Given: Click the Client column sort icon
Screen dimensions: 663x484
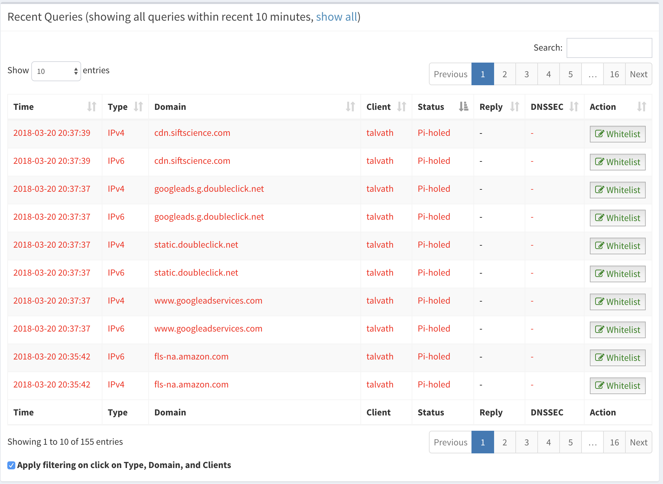Looking at the screenshot, I should (402, 107).
